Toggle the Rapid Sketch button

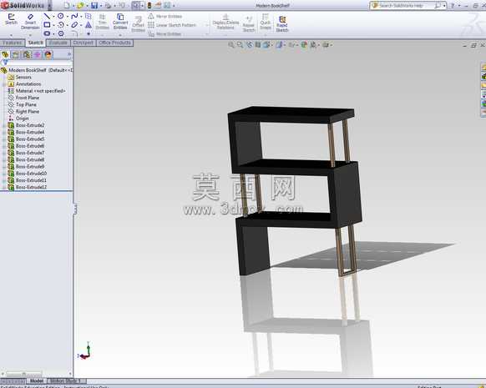tap(282, 24)
